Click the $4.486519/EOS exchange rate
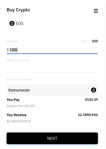 point(19,121)
